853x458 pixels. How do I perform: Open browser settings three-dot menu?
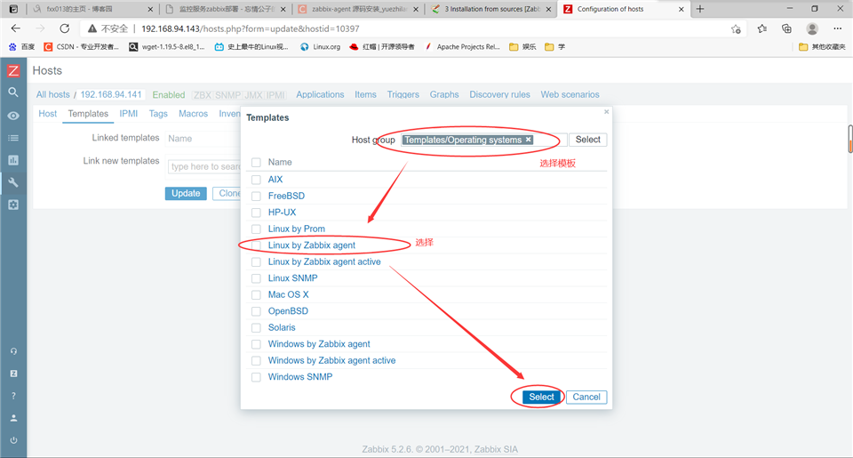pos(837,28)
